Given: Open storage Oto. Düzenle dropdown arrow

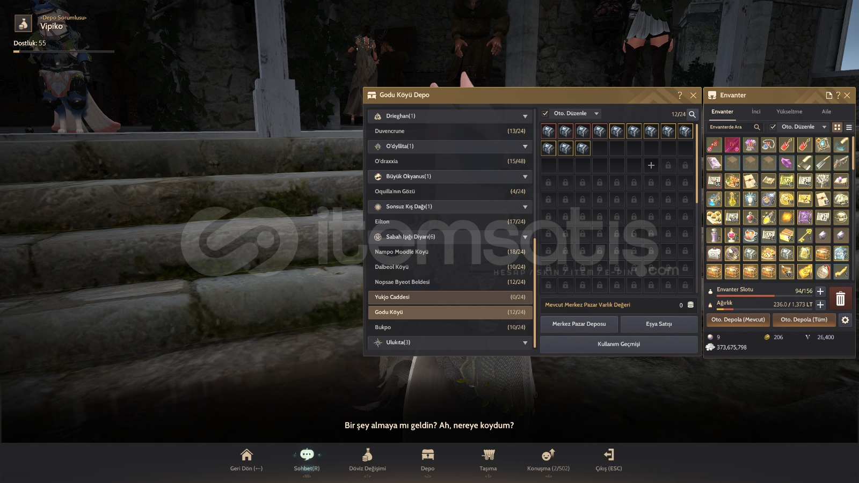Looking at the screenshot, I should coord(596,114).
